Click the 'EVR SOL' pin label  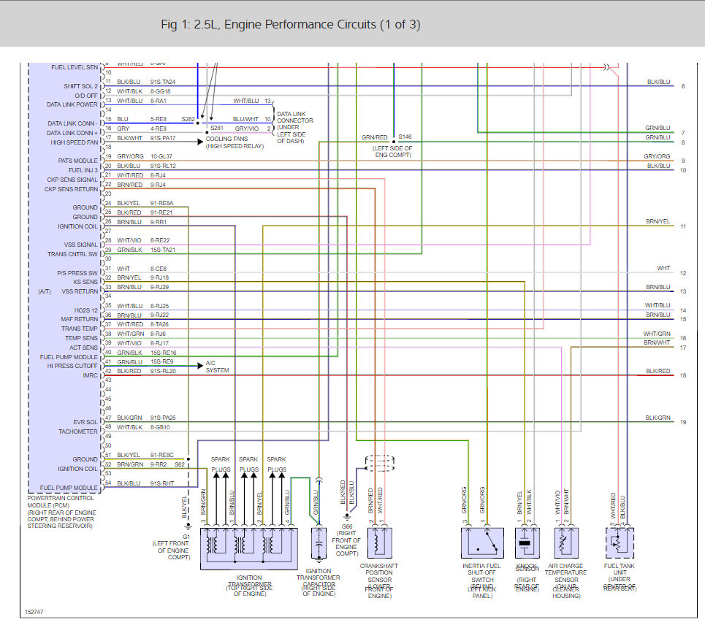point(85,422)
